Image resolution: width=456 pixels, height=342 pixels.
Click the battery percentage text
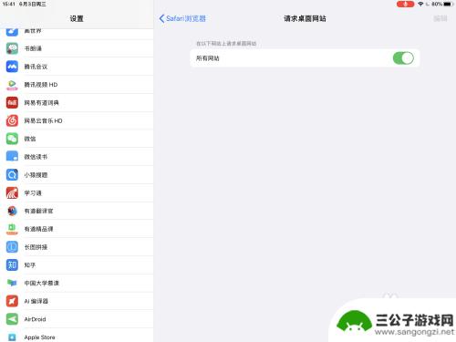pyautogui.click(x=437, y=4)
